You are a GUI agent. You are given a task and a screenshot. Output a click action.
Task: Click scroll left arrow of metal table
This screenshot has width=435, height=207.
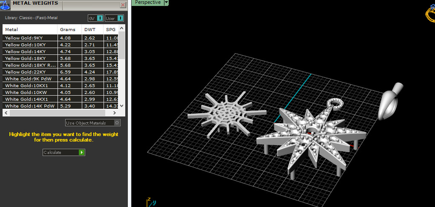(6, 113)
